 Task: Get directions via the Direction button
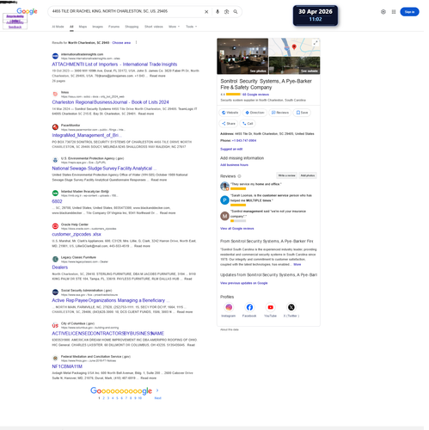[x=254, y=113]
